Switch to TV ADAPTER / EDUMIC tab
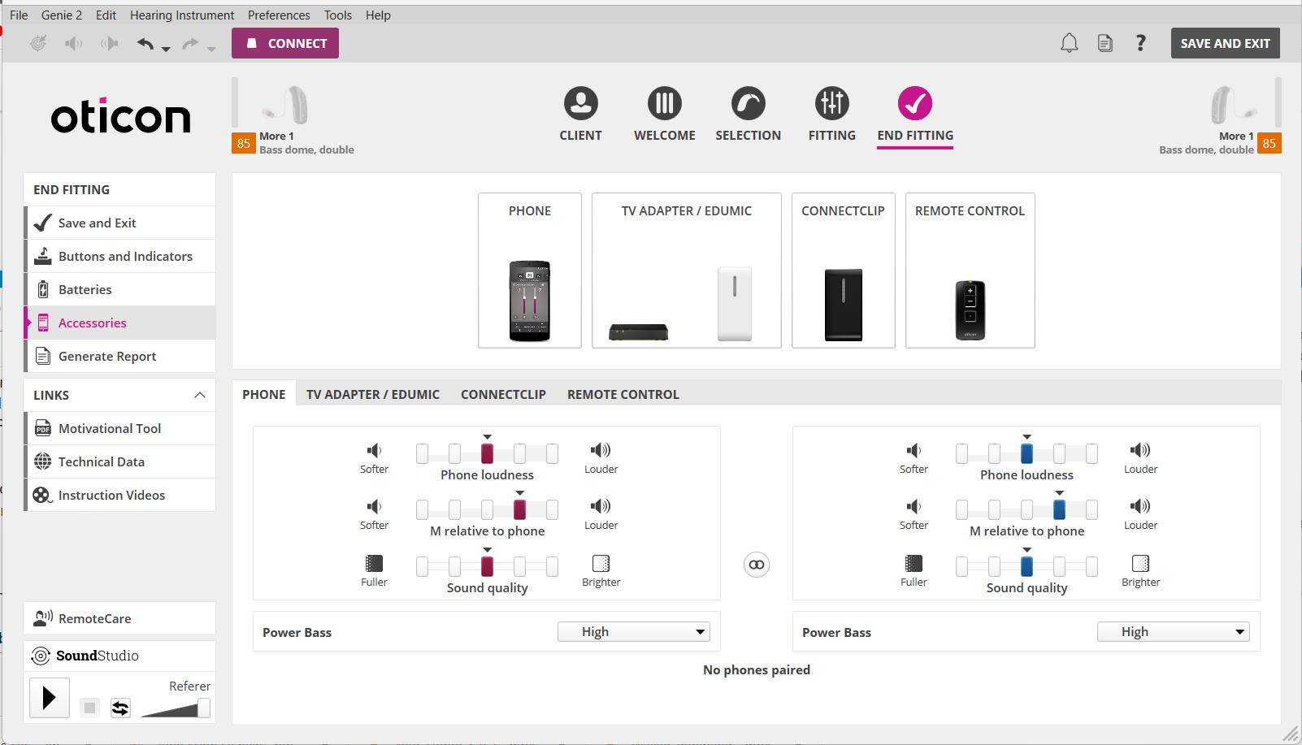The height and width of the screenshot is (745, 1302). [373, 394]
